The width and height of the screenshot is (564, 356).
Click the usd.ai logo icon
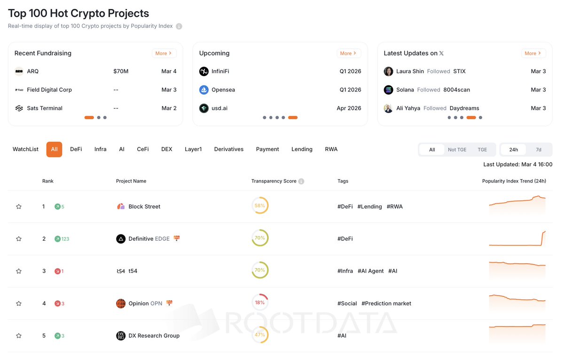point(204,108)
